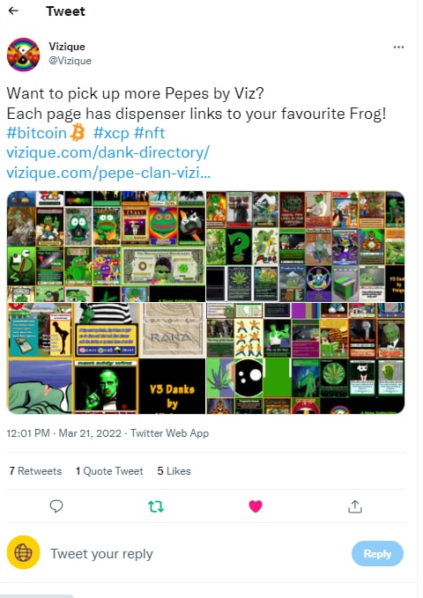
Task: Open the #nft hashtag
Action: (x=150, y=133)
